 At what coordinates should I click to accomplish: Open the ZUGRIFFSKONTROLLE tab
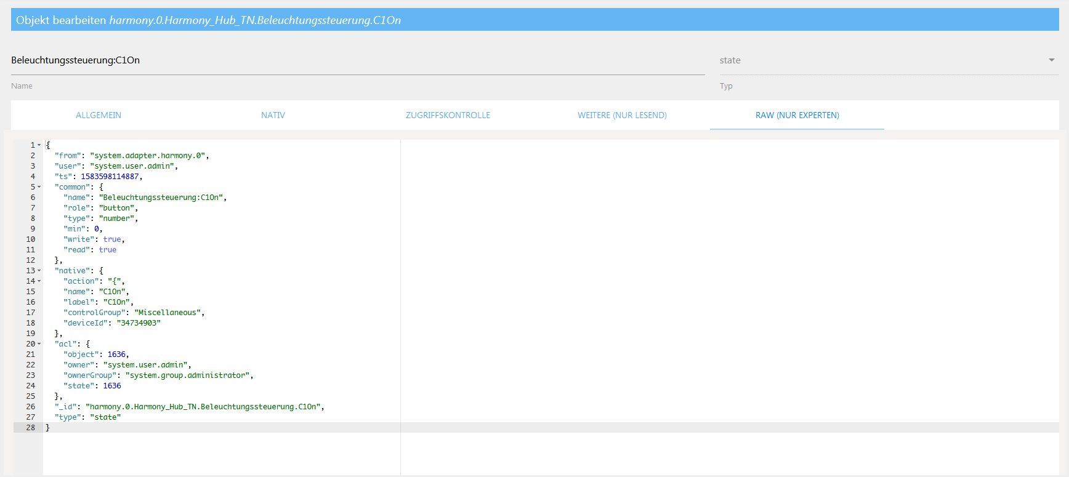(448, 115)
